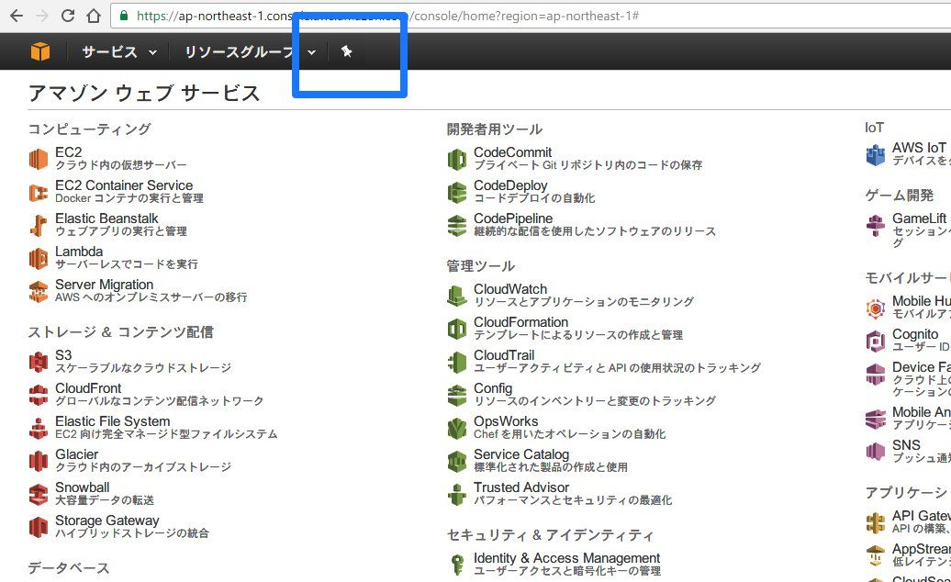Open the Mobile Analytics icon
Image resolution: width=951 pixels, height=582 pixels.
pyautogui.click(x=875, y=419)
